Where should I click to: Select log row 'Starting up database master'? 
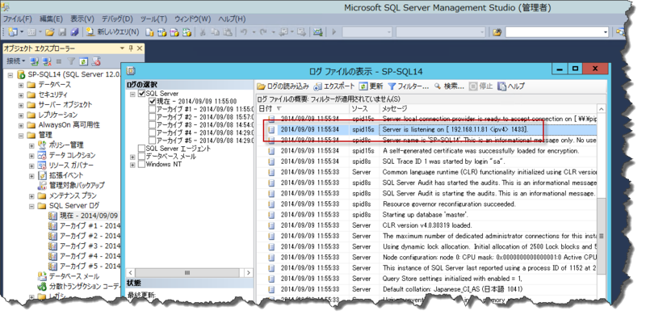click(x=426, y=215)
